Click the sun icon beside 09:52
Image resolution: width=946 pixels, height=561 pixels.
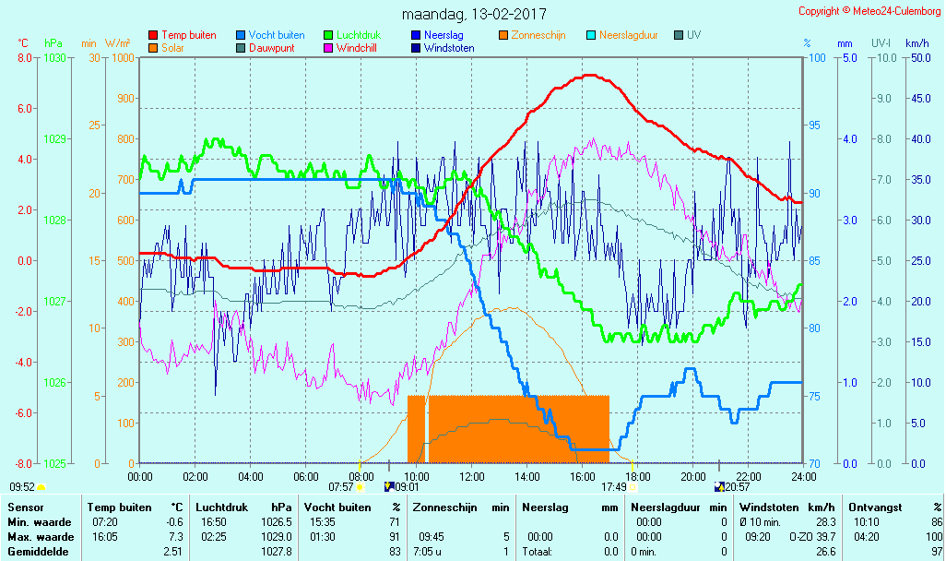41,486
